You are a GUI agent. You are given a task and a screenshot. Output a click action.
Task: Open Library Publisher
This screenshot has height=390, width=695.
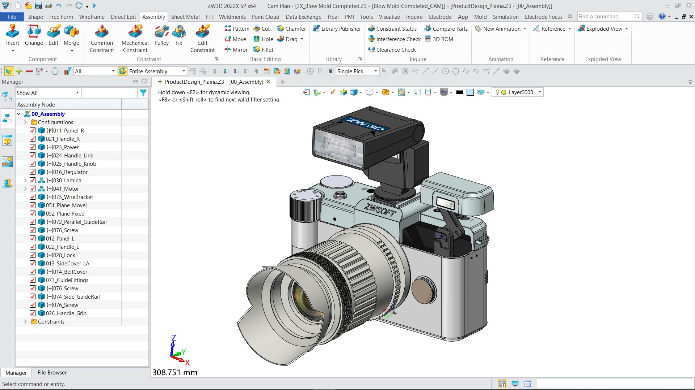pyautogui.click(x=337, y=29)
